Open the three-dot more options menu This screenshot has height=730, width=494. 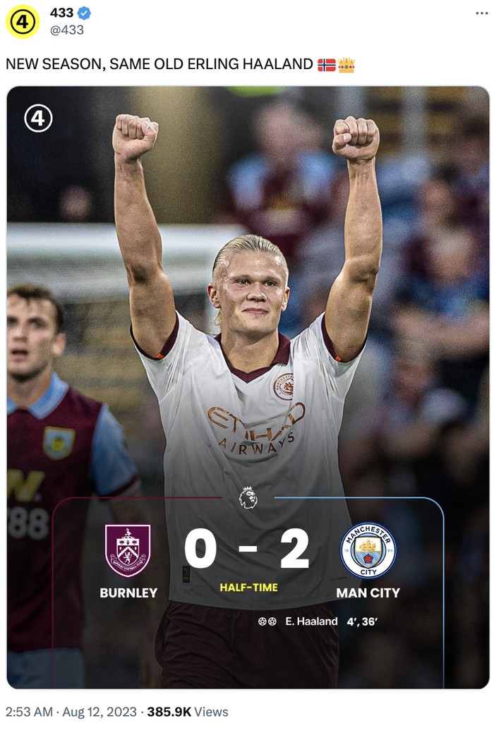point(481,13)
